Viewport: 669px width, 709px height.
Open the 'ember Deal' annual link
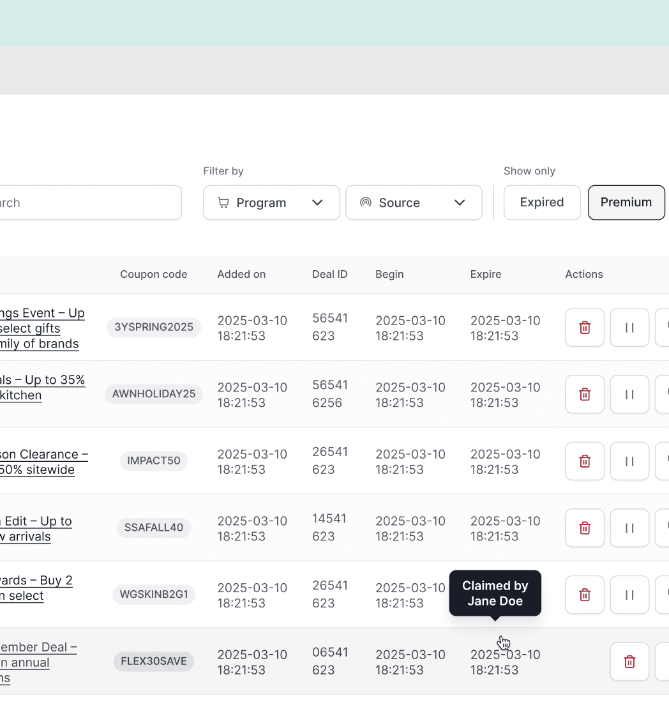pos(38,662)
